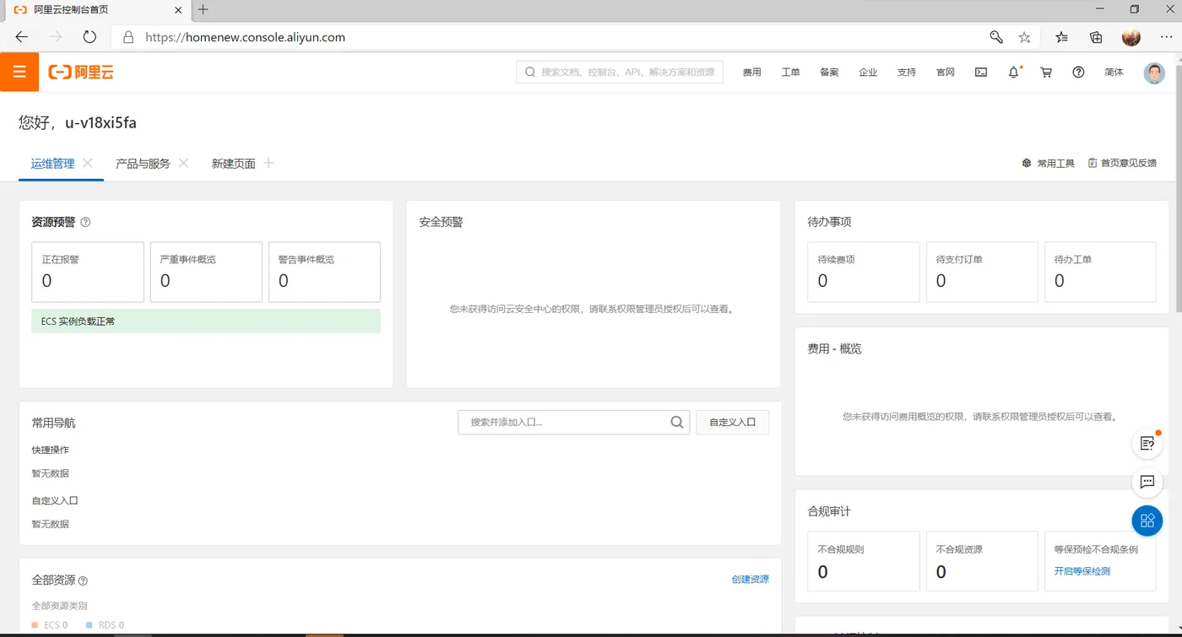
Task: Open the 费用 menu
Action: click(x=751, y=73)
